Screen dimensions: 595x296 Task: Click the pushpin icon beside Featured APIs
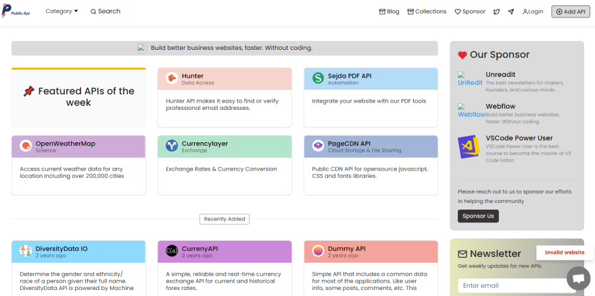coord(29,91)
